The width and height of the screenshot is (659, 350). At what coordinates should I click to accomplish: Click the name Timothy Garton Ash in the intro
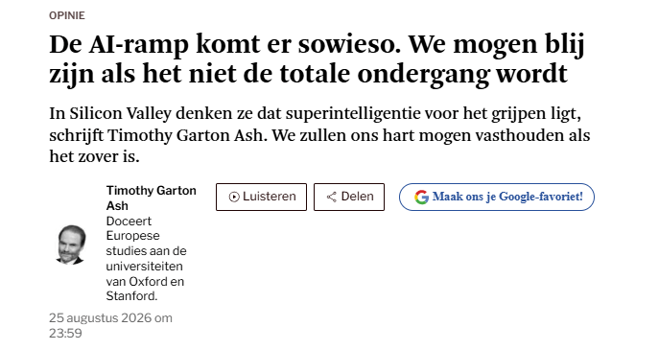[x=187, y=135]
